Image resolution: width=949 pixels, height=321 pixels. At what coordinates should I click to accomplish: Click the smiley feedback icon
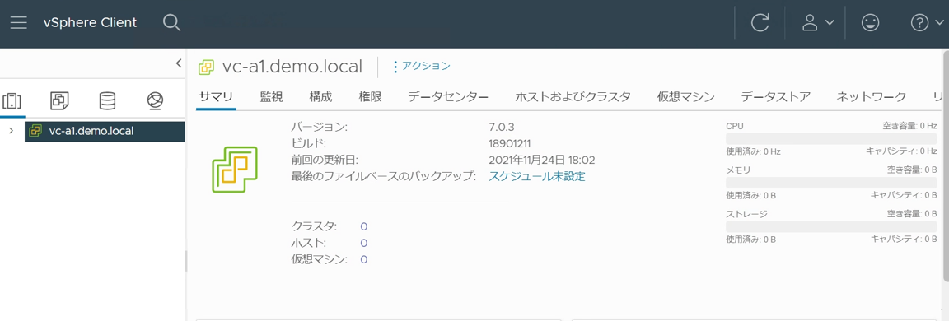click(x=870, y=23)
